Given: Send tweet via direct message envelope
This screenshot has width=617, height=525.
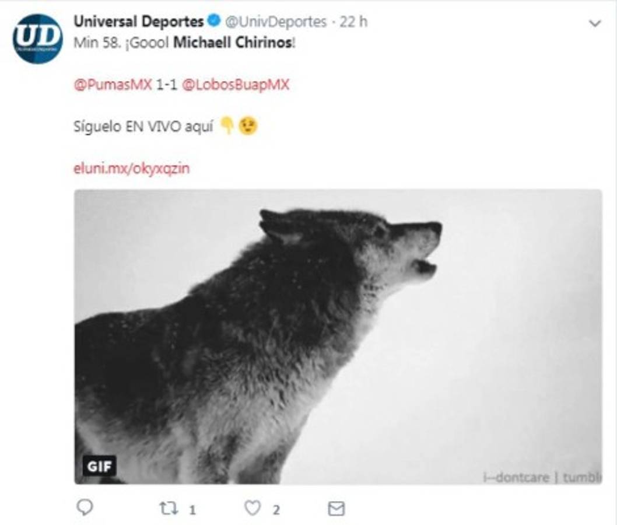Looking at the screenshot, I should click(x=336, y=509).
